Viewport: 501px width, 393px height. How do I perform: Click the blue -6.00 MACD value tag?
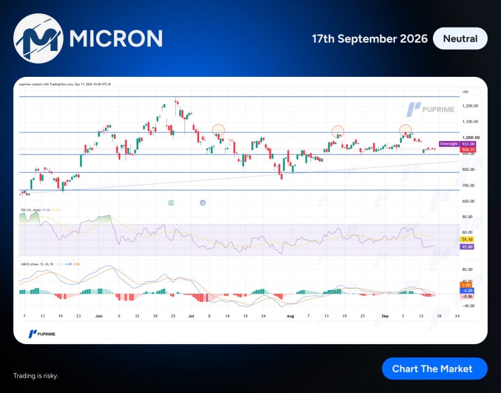pos(466,290)
